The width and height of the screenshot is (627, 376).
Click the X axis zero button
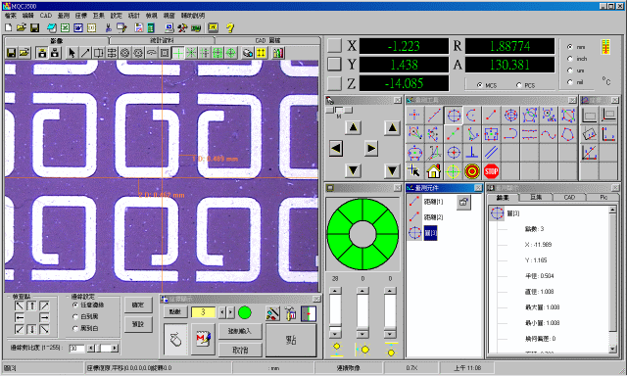click(x=334, y=46)
